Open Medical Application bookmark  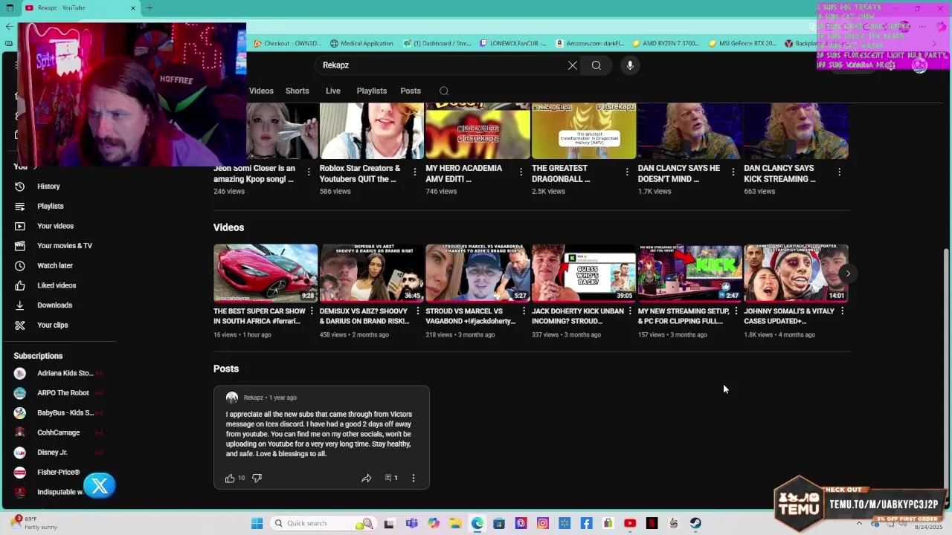tap(361, 43)
